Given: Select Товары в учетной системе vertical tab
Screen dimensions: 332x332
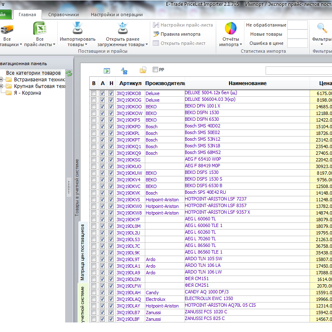Looking at the screenshot, I should click(77, 188).
